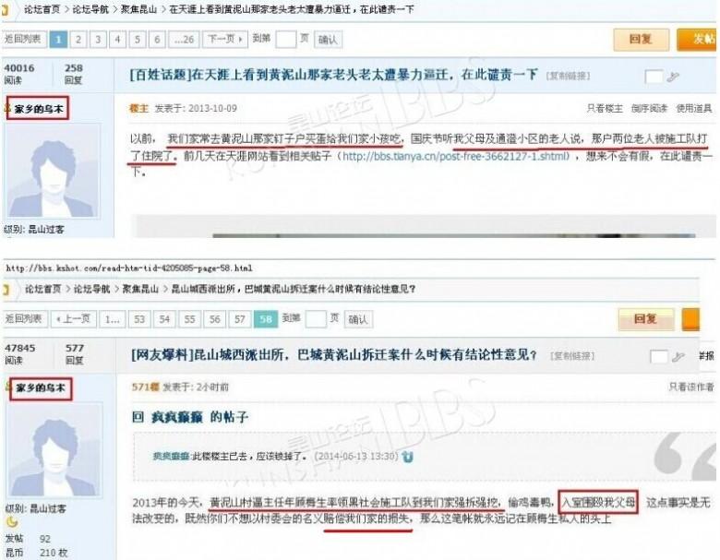Viewport: 720px width, 560px height.
Task: Click the moon level icon under the second avatar
Action: [x=11, y=522]
